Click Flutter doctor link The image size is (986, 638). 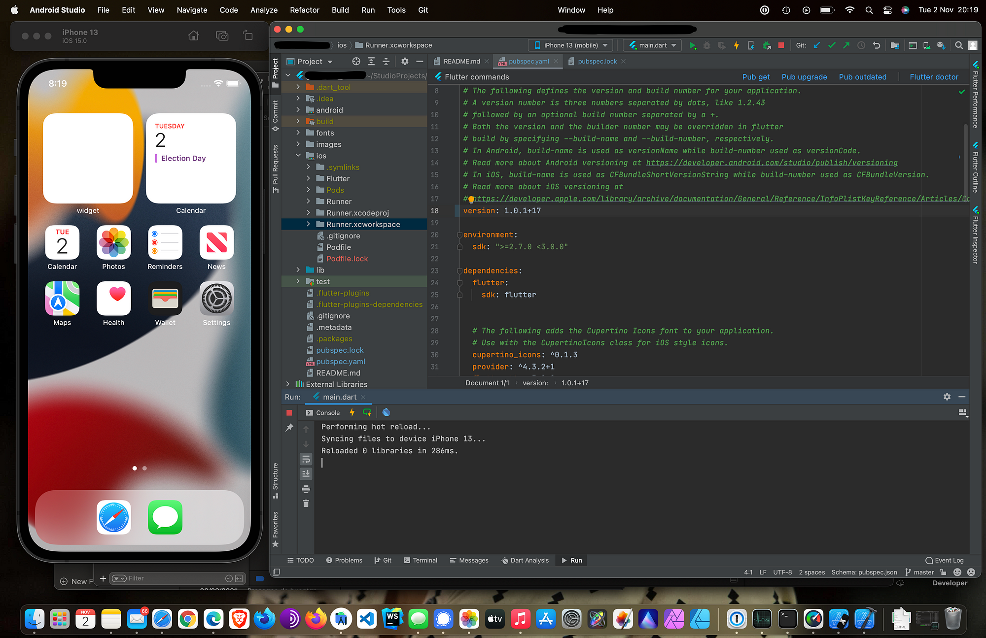(x=934, y=77)
